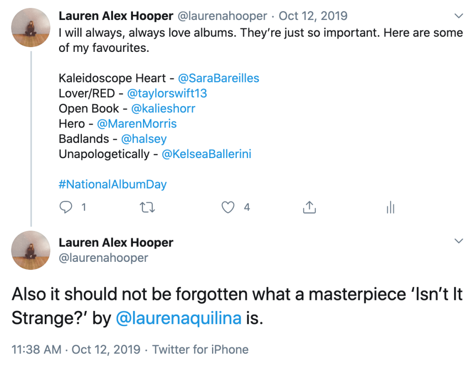Screen dimensions: 476x368
Task: Open first tweet's chevron dropdown menu
Action: pos(458,16)
